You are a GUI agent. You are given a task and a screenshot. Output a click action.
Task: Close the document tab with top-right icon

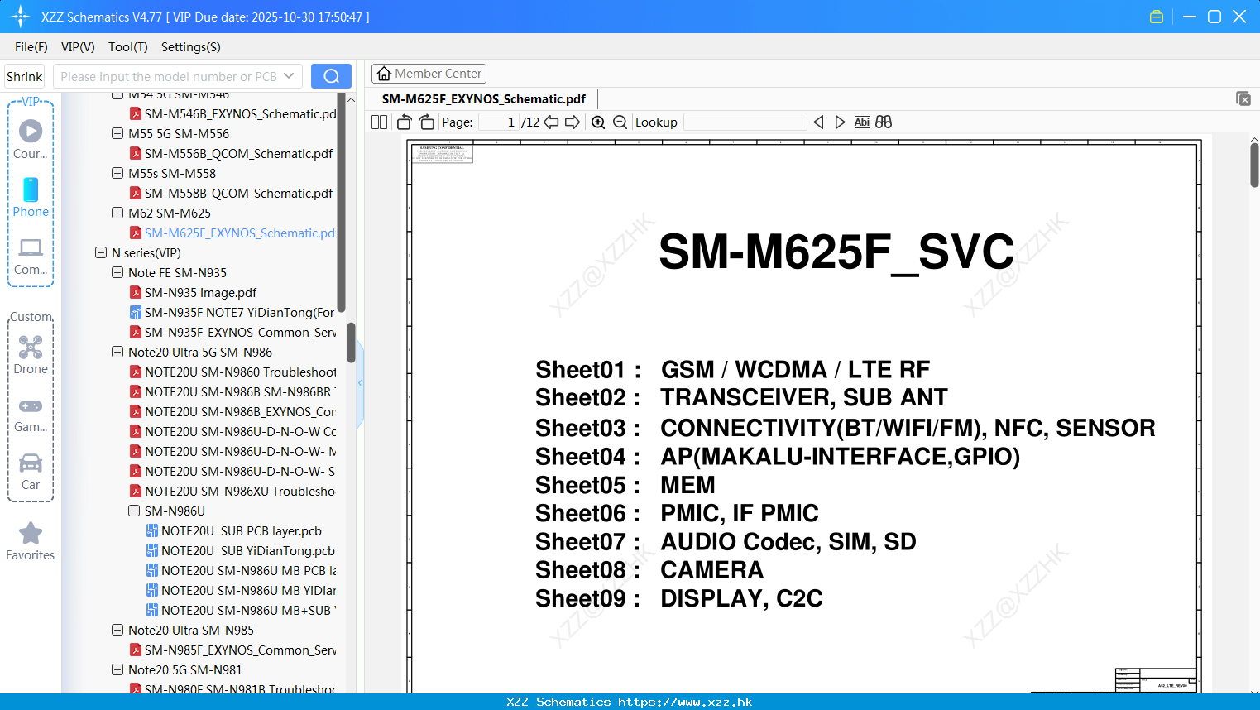point(1243,98)
